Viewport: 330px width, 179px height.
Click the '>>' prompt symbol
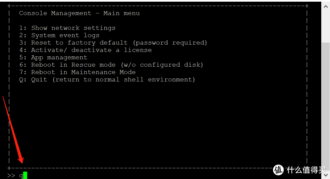(11, 175)
